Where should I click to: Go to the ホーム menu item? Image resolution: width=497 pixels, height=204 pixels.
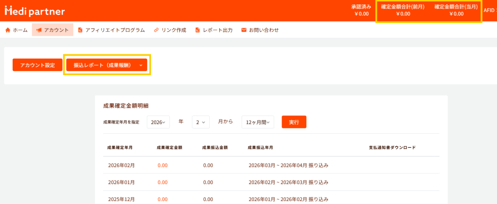click(20, 30)
